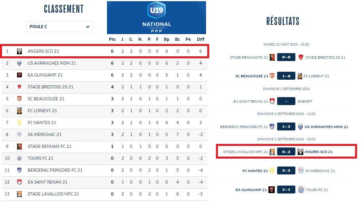
Task: Click the U19 National FFF logo
Action: [157, 17]
